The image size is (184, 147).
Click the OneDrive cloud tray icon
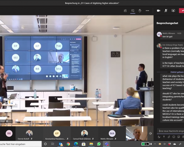tap(175, 144)
